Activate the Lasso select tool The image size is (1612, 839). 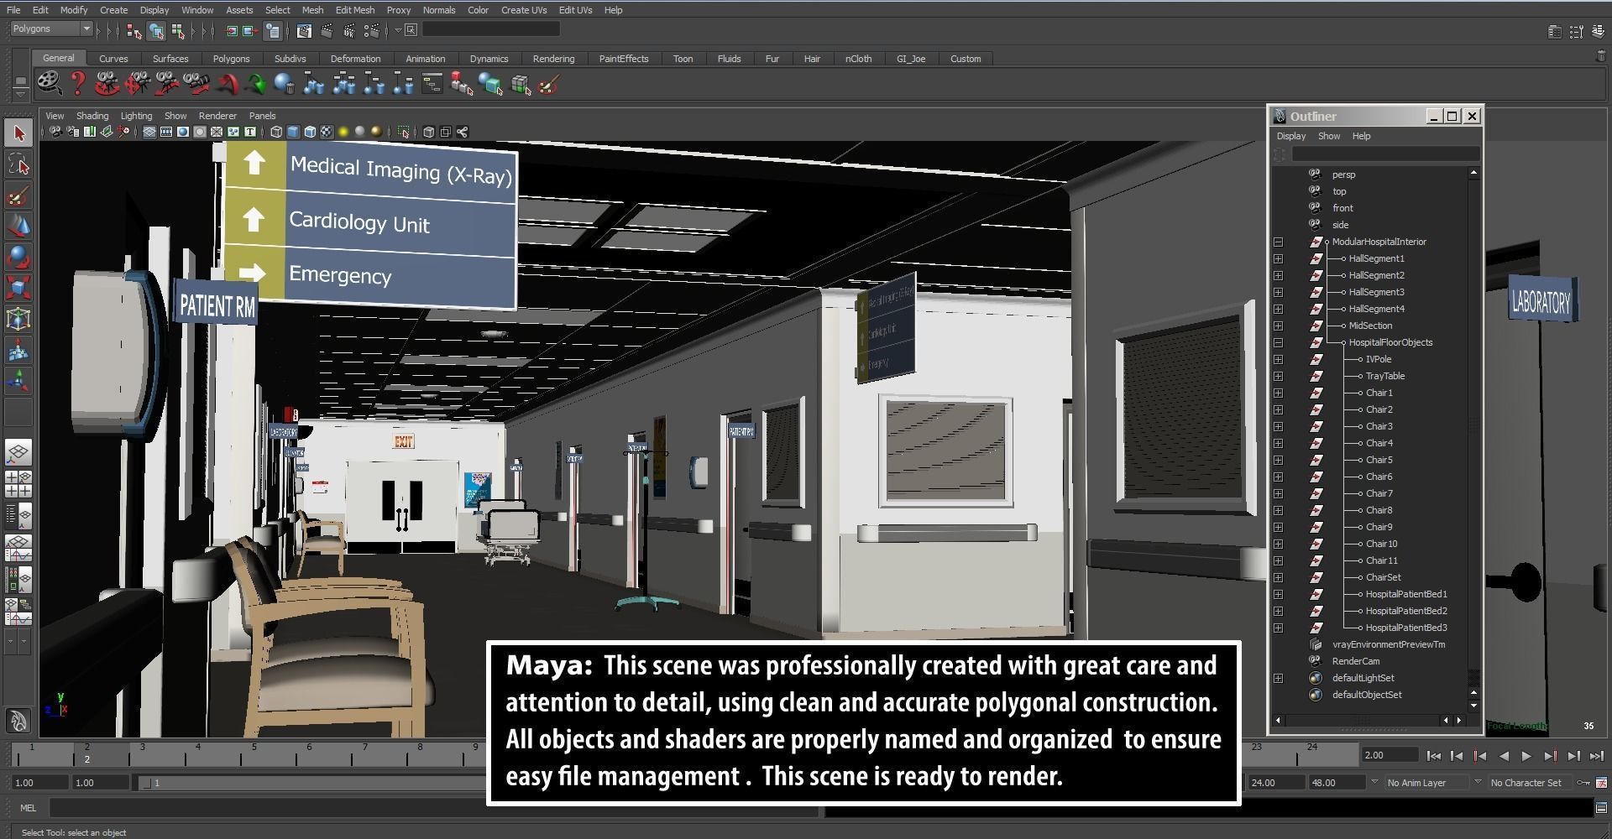coord(18,164)
